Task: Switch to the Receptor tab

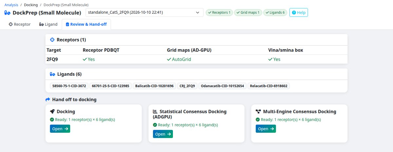Action: pos(20,24)
